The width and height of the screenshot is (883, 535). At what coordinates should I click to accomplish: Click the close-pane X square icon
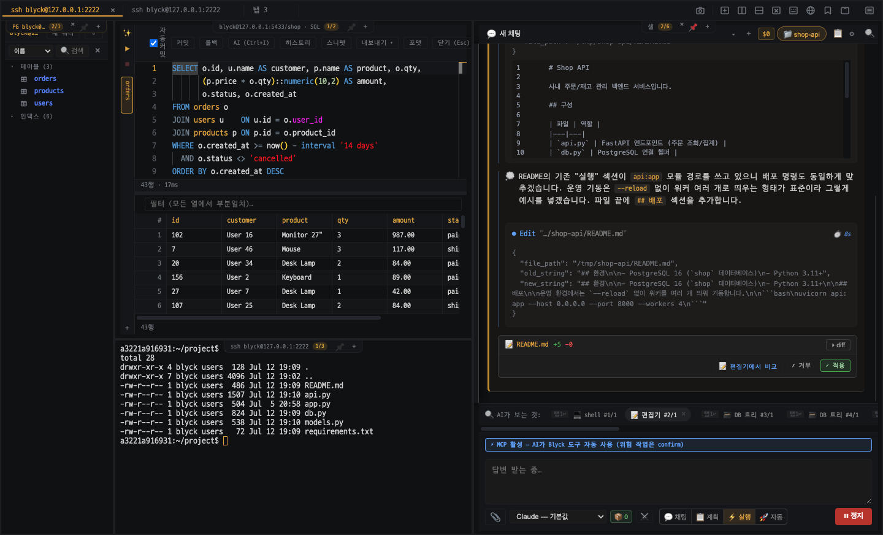click(x=776, y=10)
